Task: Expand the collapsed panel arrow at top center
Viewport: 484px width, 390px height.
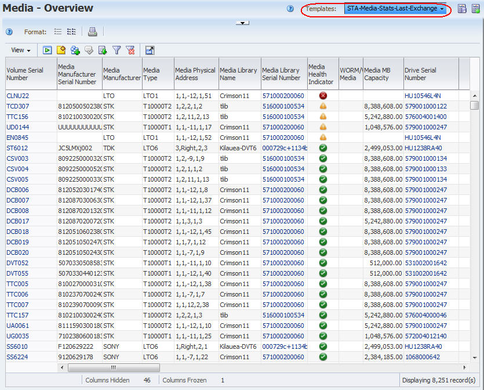Action: coord(242,23)
